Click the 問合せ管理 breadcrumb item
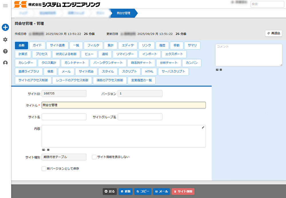The image size is (286, 198). [124, 13]
